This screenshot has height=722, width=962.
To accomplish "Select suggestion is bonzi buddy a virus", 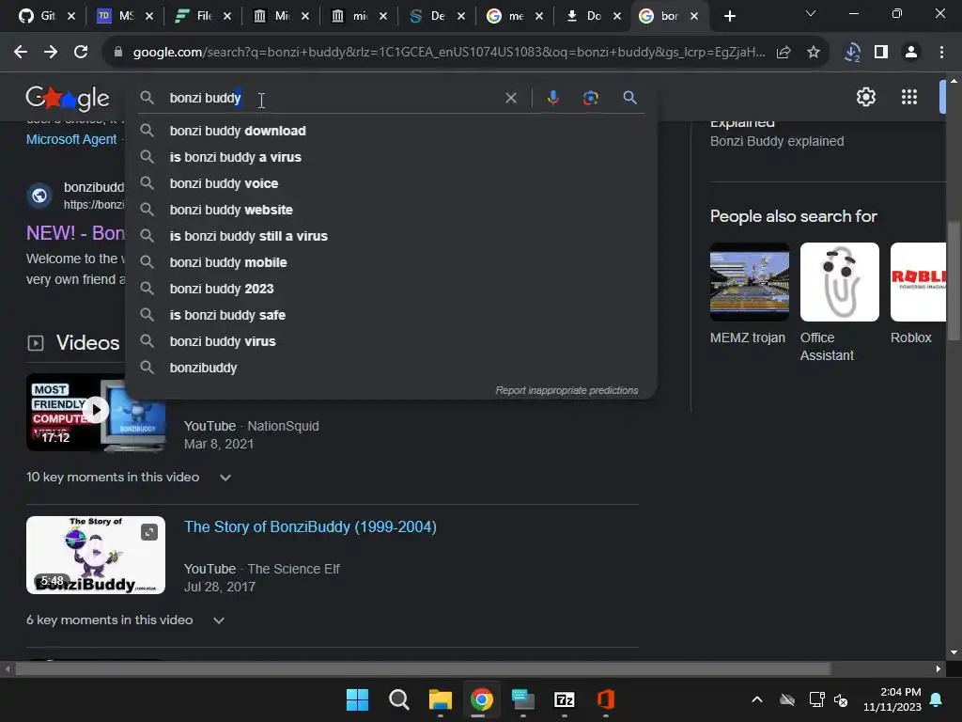I will point(391,157).
